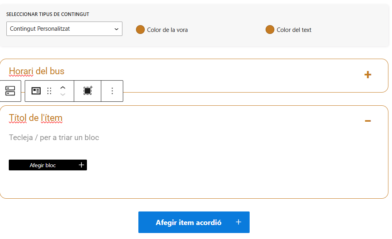Move the block up with the up arrow
This screenshot has height=239, width=392.
(63, 88)
